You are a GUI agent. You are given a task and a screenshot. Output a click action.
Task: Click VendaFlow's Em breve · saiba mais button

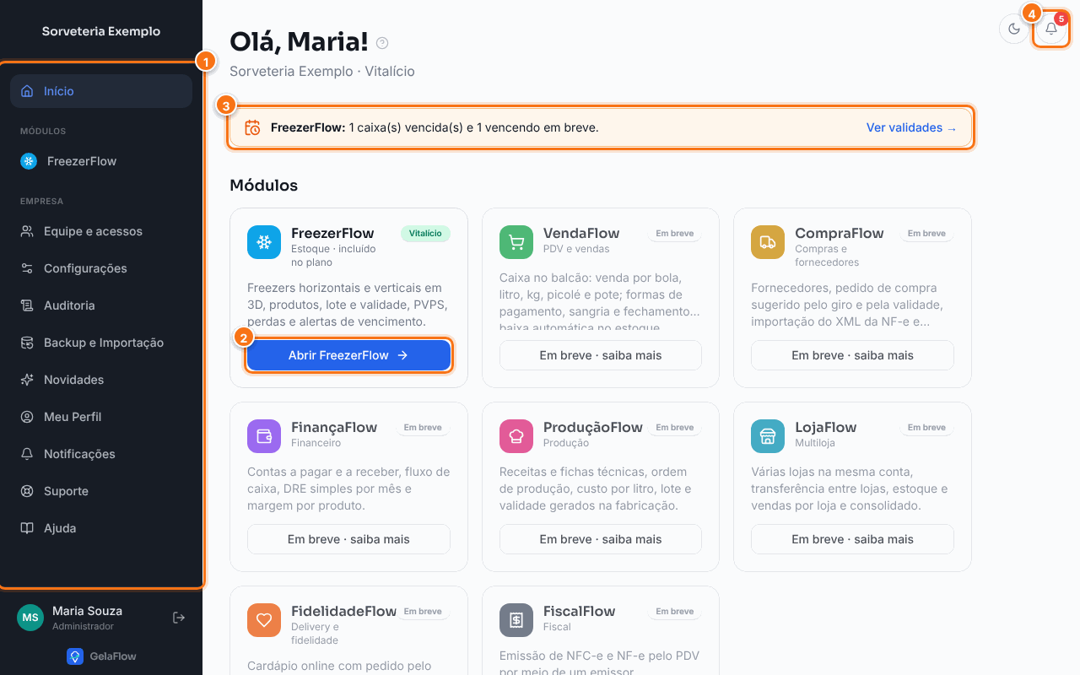[601, 355]
